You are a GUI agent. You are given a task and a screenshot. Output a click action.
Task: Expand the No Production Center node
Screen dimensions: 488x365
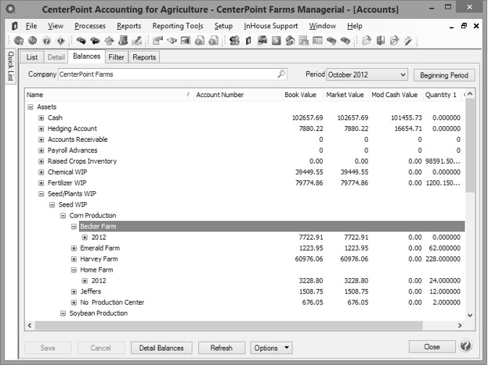tap(74, 302)
